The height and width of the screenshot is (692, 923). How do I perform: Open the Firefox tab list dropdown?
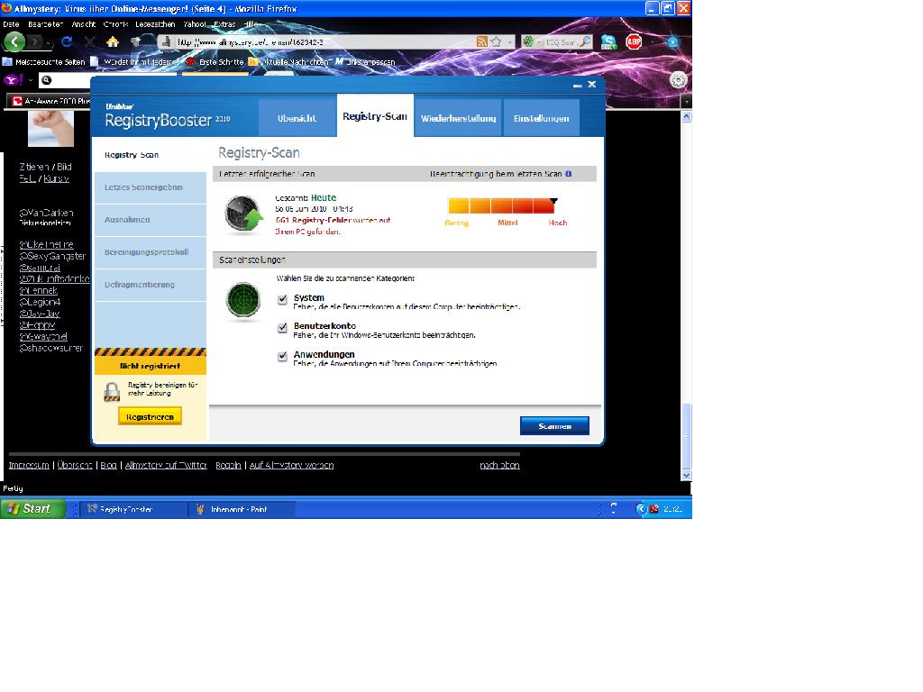click(686, 101)
